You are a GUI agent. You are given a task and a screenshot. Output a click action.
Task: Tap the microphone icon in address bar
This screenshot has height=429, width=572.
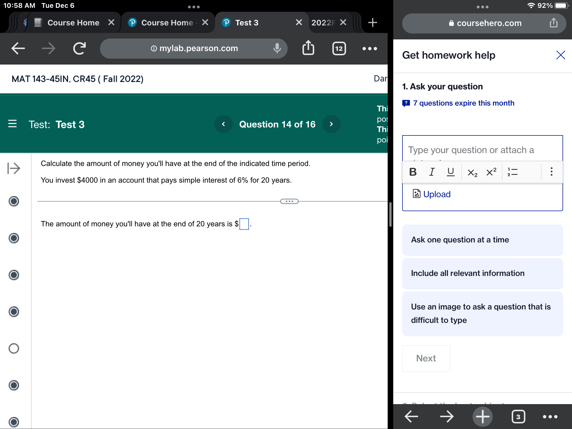[277, 48]
